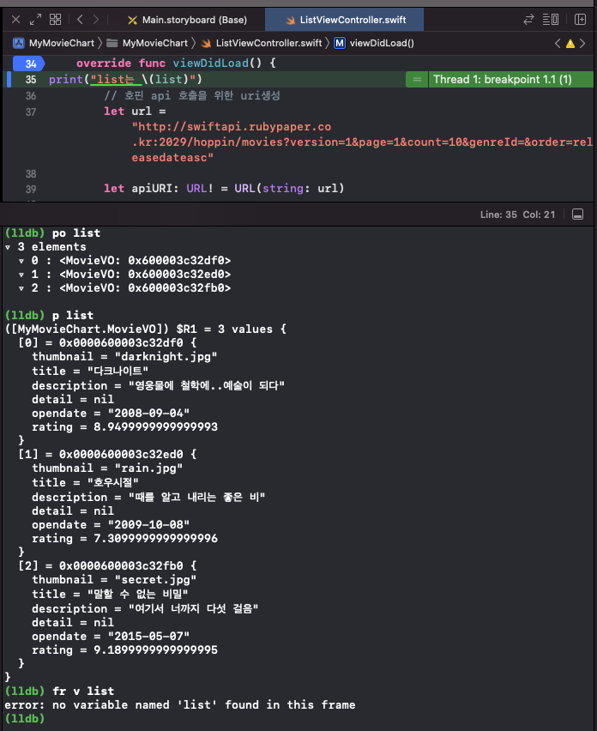
Task: Collapse the '3 elements' disclosure triangle
Action: coord(8,248)
